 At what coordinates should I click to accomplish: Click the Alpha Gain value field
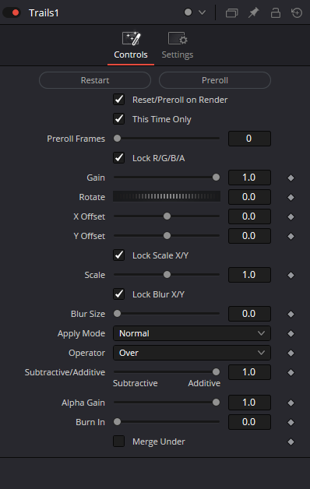pos(249,403)
